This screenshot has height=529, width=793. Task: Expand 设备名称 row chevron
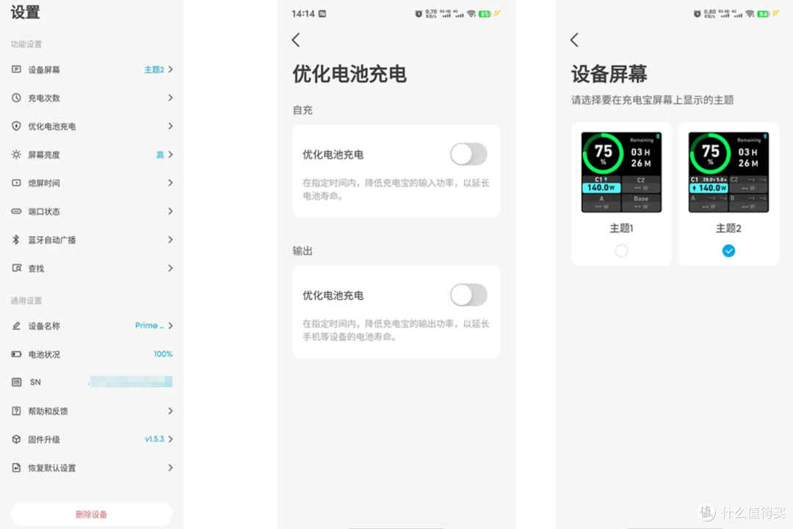point(170,325)
